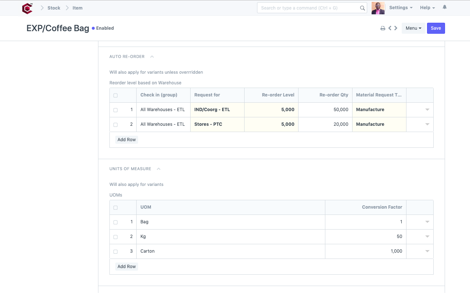Open the user avatar menu
The width and height of the screenshot is (470, 293).
pos(378,8)
